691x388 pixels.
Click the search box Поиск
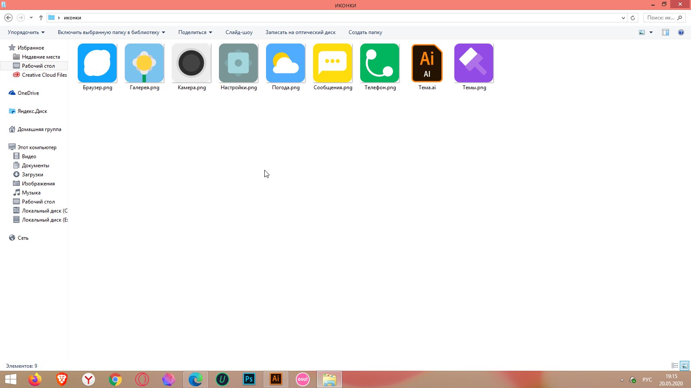pyautogui.click(x=664, y=18)
